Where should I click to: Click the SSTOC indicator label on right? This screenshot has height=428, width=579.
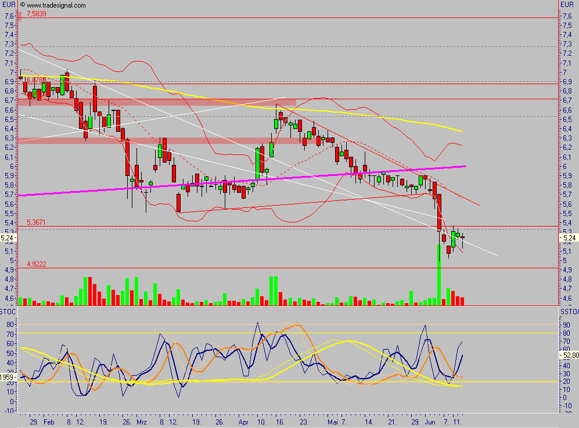pos(569,312)
